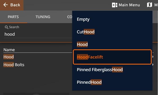The height and width of the screenshot is (95, 158).
Task: Expand the Hood Bolts dropdown arrow
Action: (153, 65)
